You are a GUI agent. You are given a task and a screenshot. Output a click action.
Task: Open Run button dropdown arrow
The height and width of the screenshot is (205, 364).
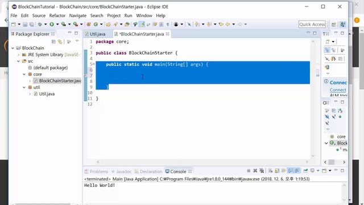[x=57, y=24]
